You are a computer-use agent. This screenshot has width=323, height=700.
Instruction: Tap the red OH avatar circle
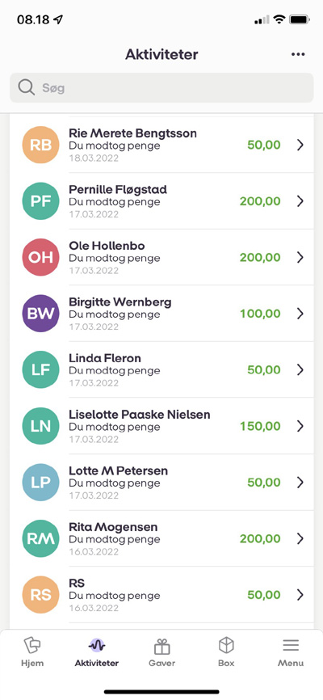(x=40, y=257)
